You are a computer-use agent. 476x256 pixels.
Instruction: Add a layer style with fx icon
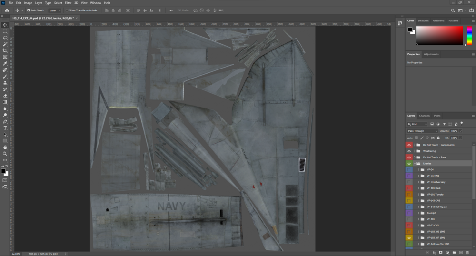pos(434,252)
